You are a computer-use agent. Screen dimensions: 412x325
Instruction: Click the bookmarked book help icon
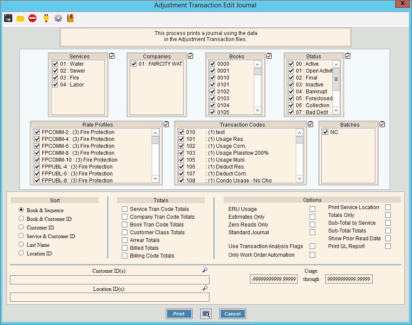(70, 18)
